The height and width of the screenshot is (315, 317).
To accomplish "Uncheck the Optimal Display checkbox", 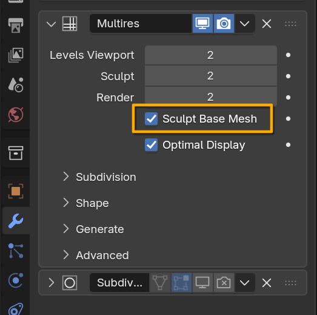I will [x=151, y=144].
